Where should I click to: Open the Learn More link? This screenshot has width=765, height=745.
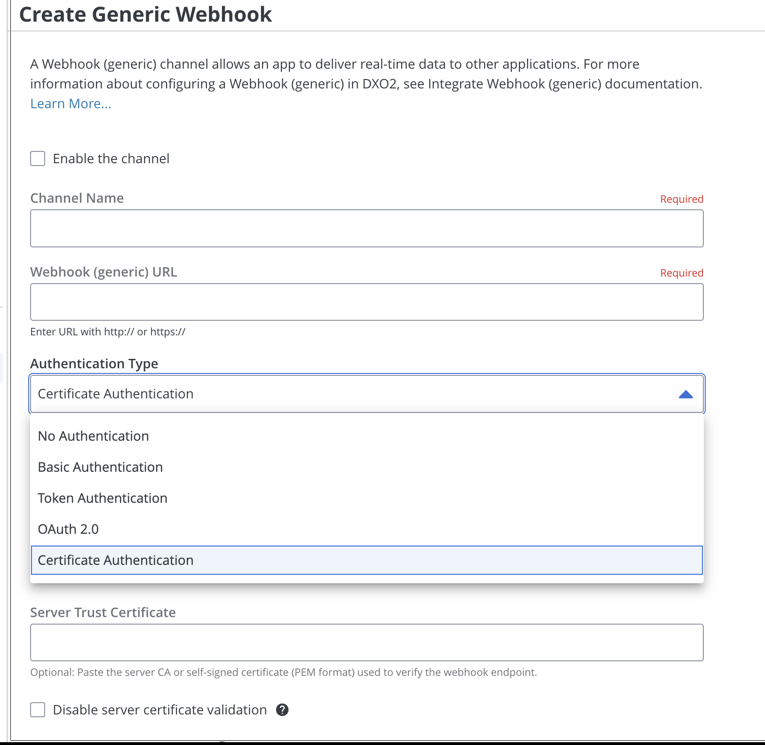tap(71, 103)
